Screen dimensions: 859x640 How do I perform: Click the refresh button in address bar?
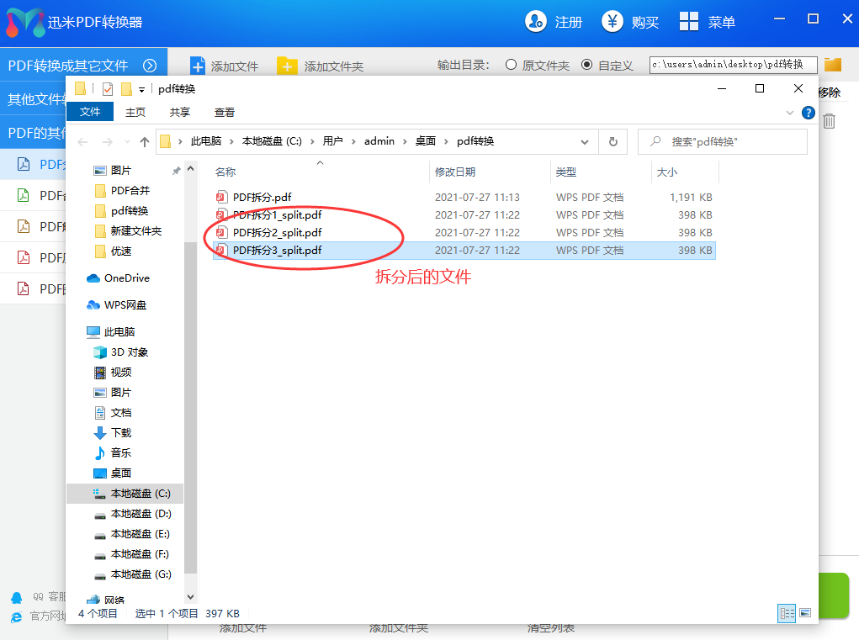click(613, 141)
